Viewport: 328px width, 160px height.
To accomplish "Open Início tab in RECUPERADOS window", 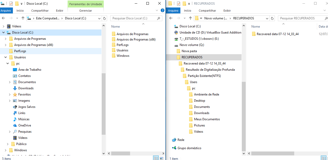I will click(x=188, y=11).
